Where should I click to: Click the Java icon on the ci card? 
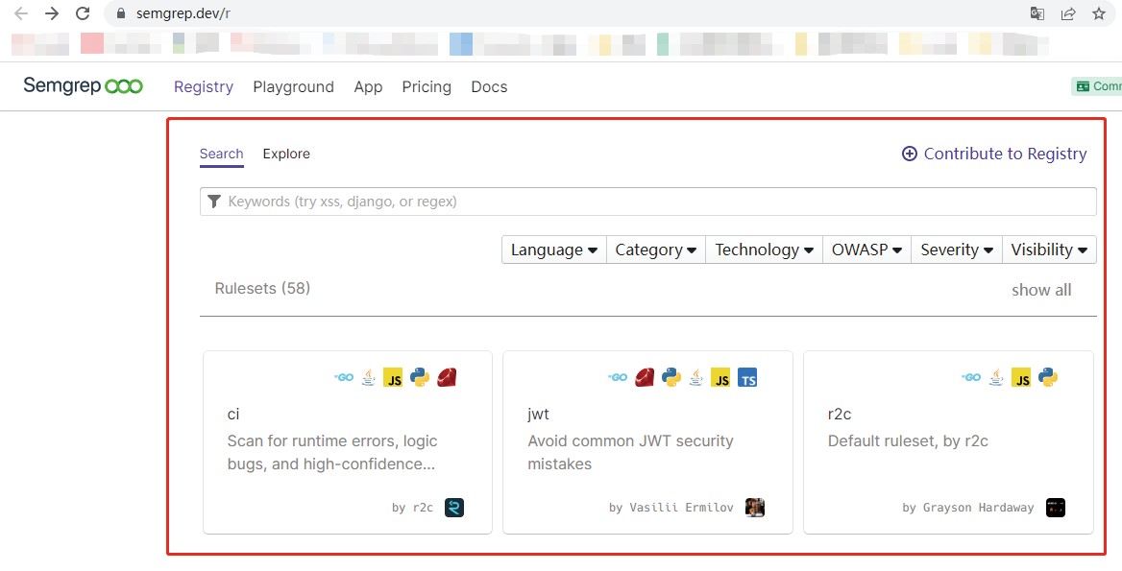[369, 377]
